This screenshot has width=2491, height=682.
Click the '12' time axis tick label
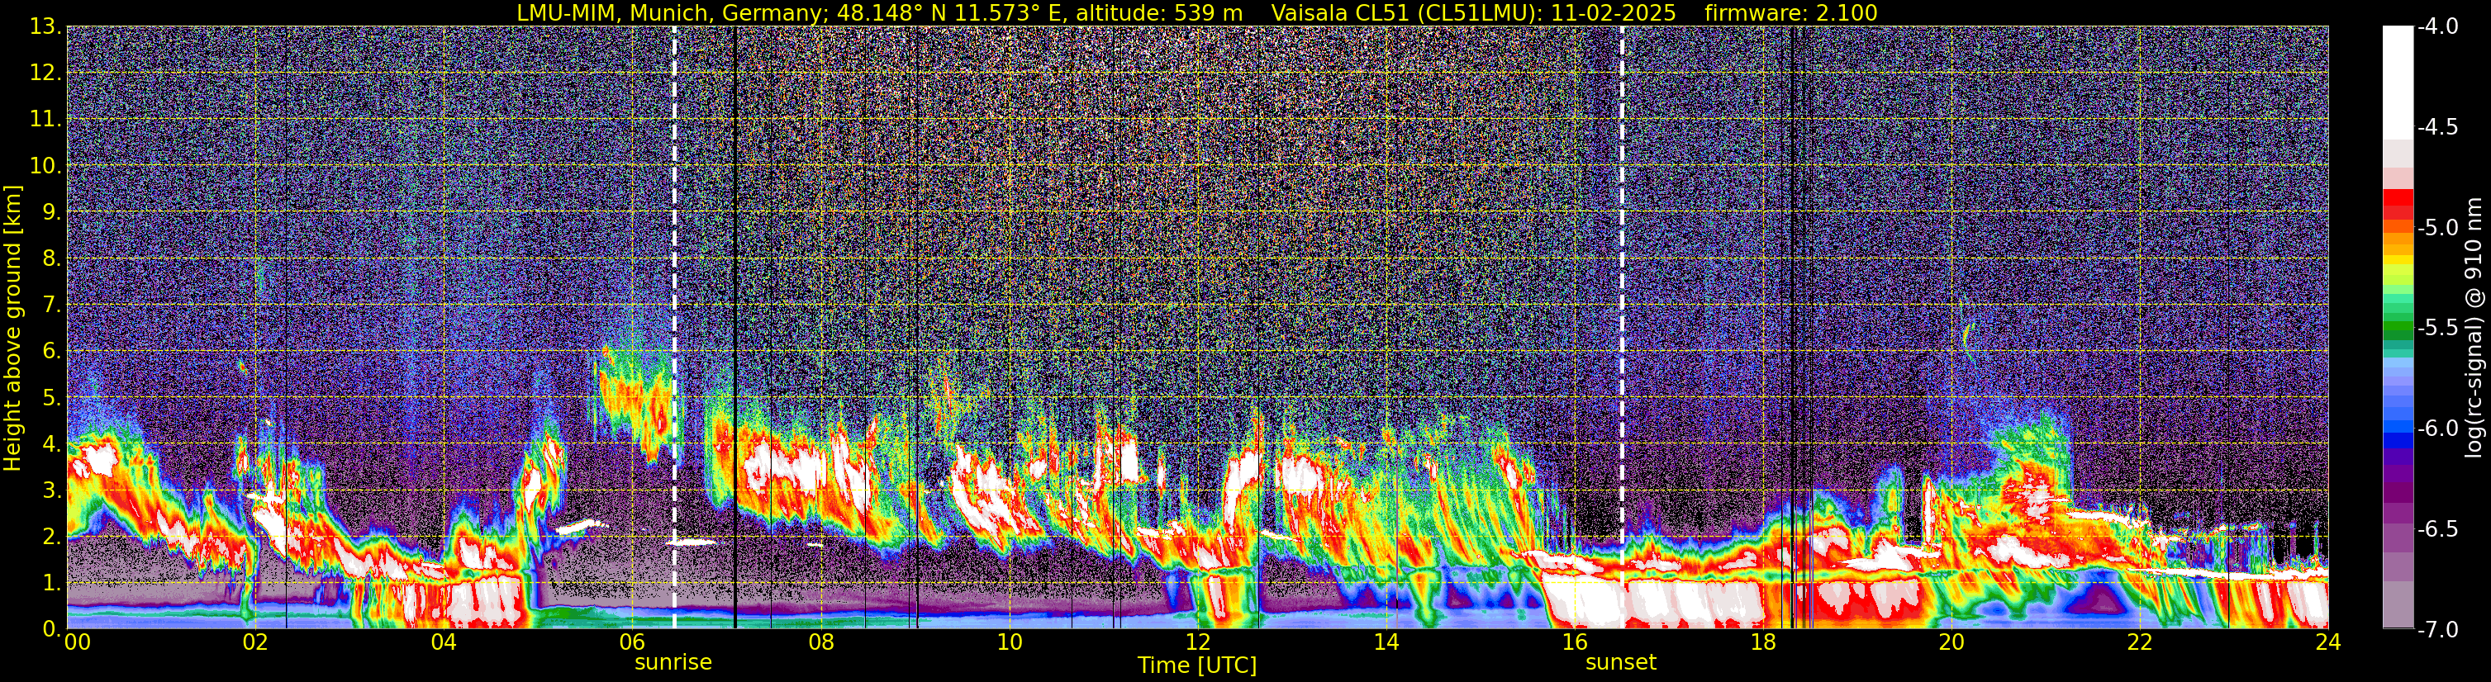[1197, 642]
